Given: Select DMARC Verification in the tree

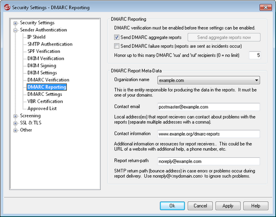Looking at the screenshot, I should (48, 80).
